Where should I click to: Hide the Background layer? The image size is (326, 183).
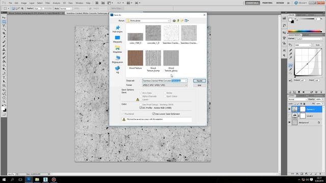289,123
